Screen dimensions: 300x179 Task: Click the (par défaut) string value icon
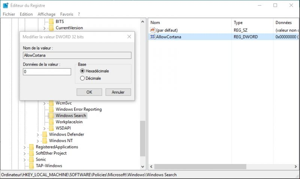(x=152, y=30)
